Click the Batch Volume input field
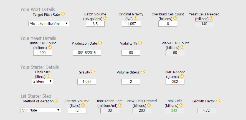The height and width of the screenshot is (120, 246). click(95, 24)
